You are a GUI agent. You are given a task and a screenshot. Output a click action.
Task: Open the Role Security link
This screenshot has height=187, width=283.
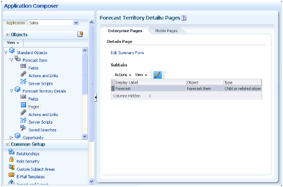[28, 161]
